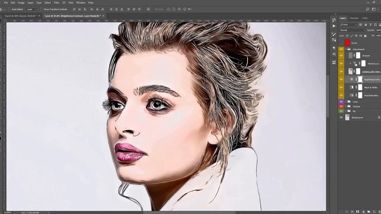Open the layer blend mode Normal dropdown
Image resolution: width=381 pixels, height=214 pixels.
pos(352,30)
